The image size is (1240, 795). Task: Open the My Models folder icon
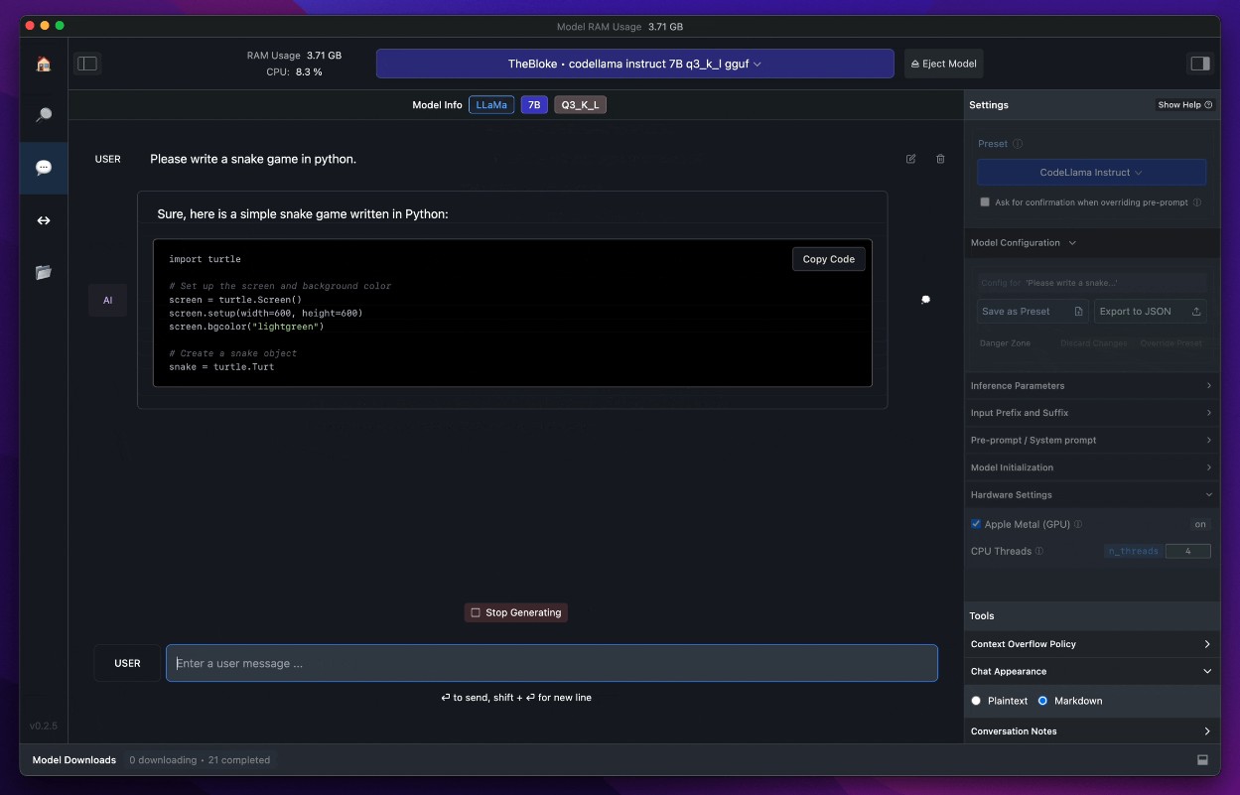(x=44, y=272)
